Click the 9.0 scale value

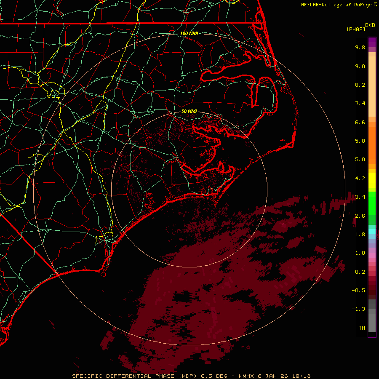[360, 66]
